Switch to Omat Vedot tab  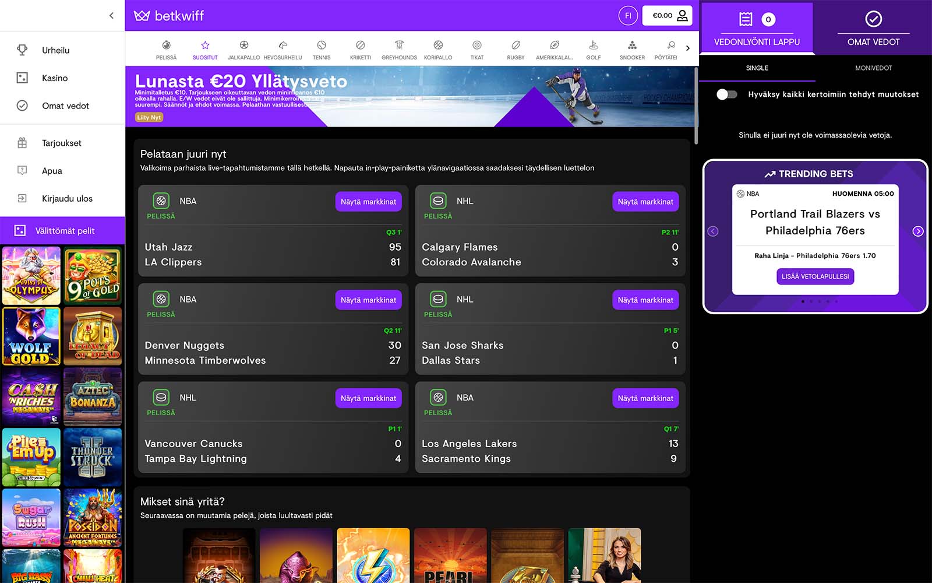coord(874,29)
